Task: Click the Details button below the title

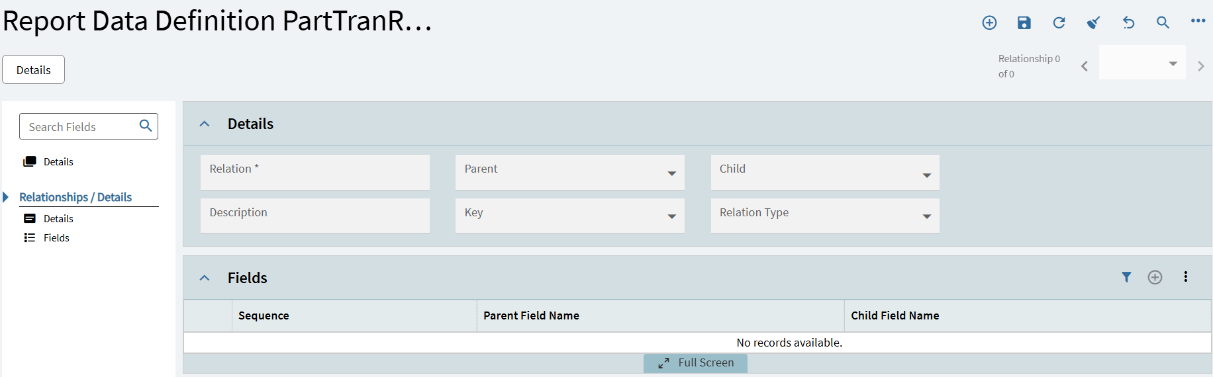Action: tap(33, 69)
